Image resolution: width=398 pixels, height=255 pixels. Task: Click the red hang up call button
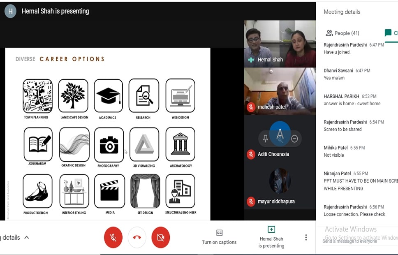point(137,238)
